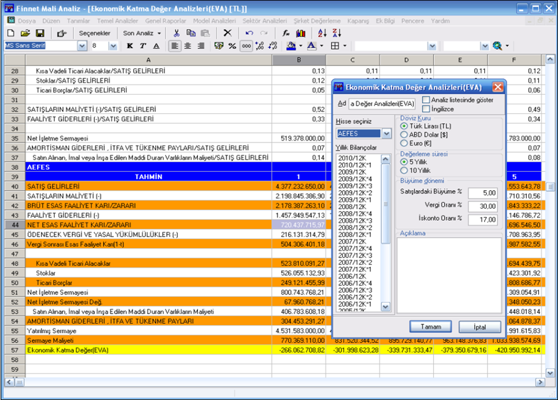Sort ascending with the A-Z icon
558x400 pixels.
(x=322, y=33)
